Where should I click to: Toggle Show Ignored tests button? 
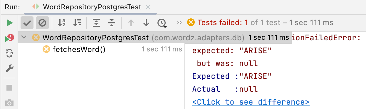pos(42,23)
